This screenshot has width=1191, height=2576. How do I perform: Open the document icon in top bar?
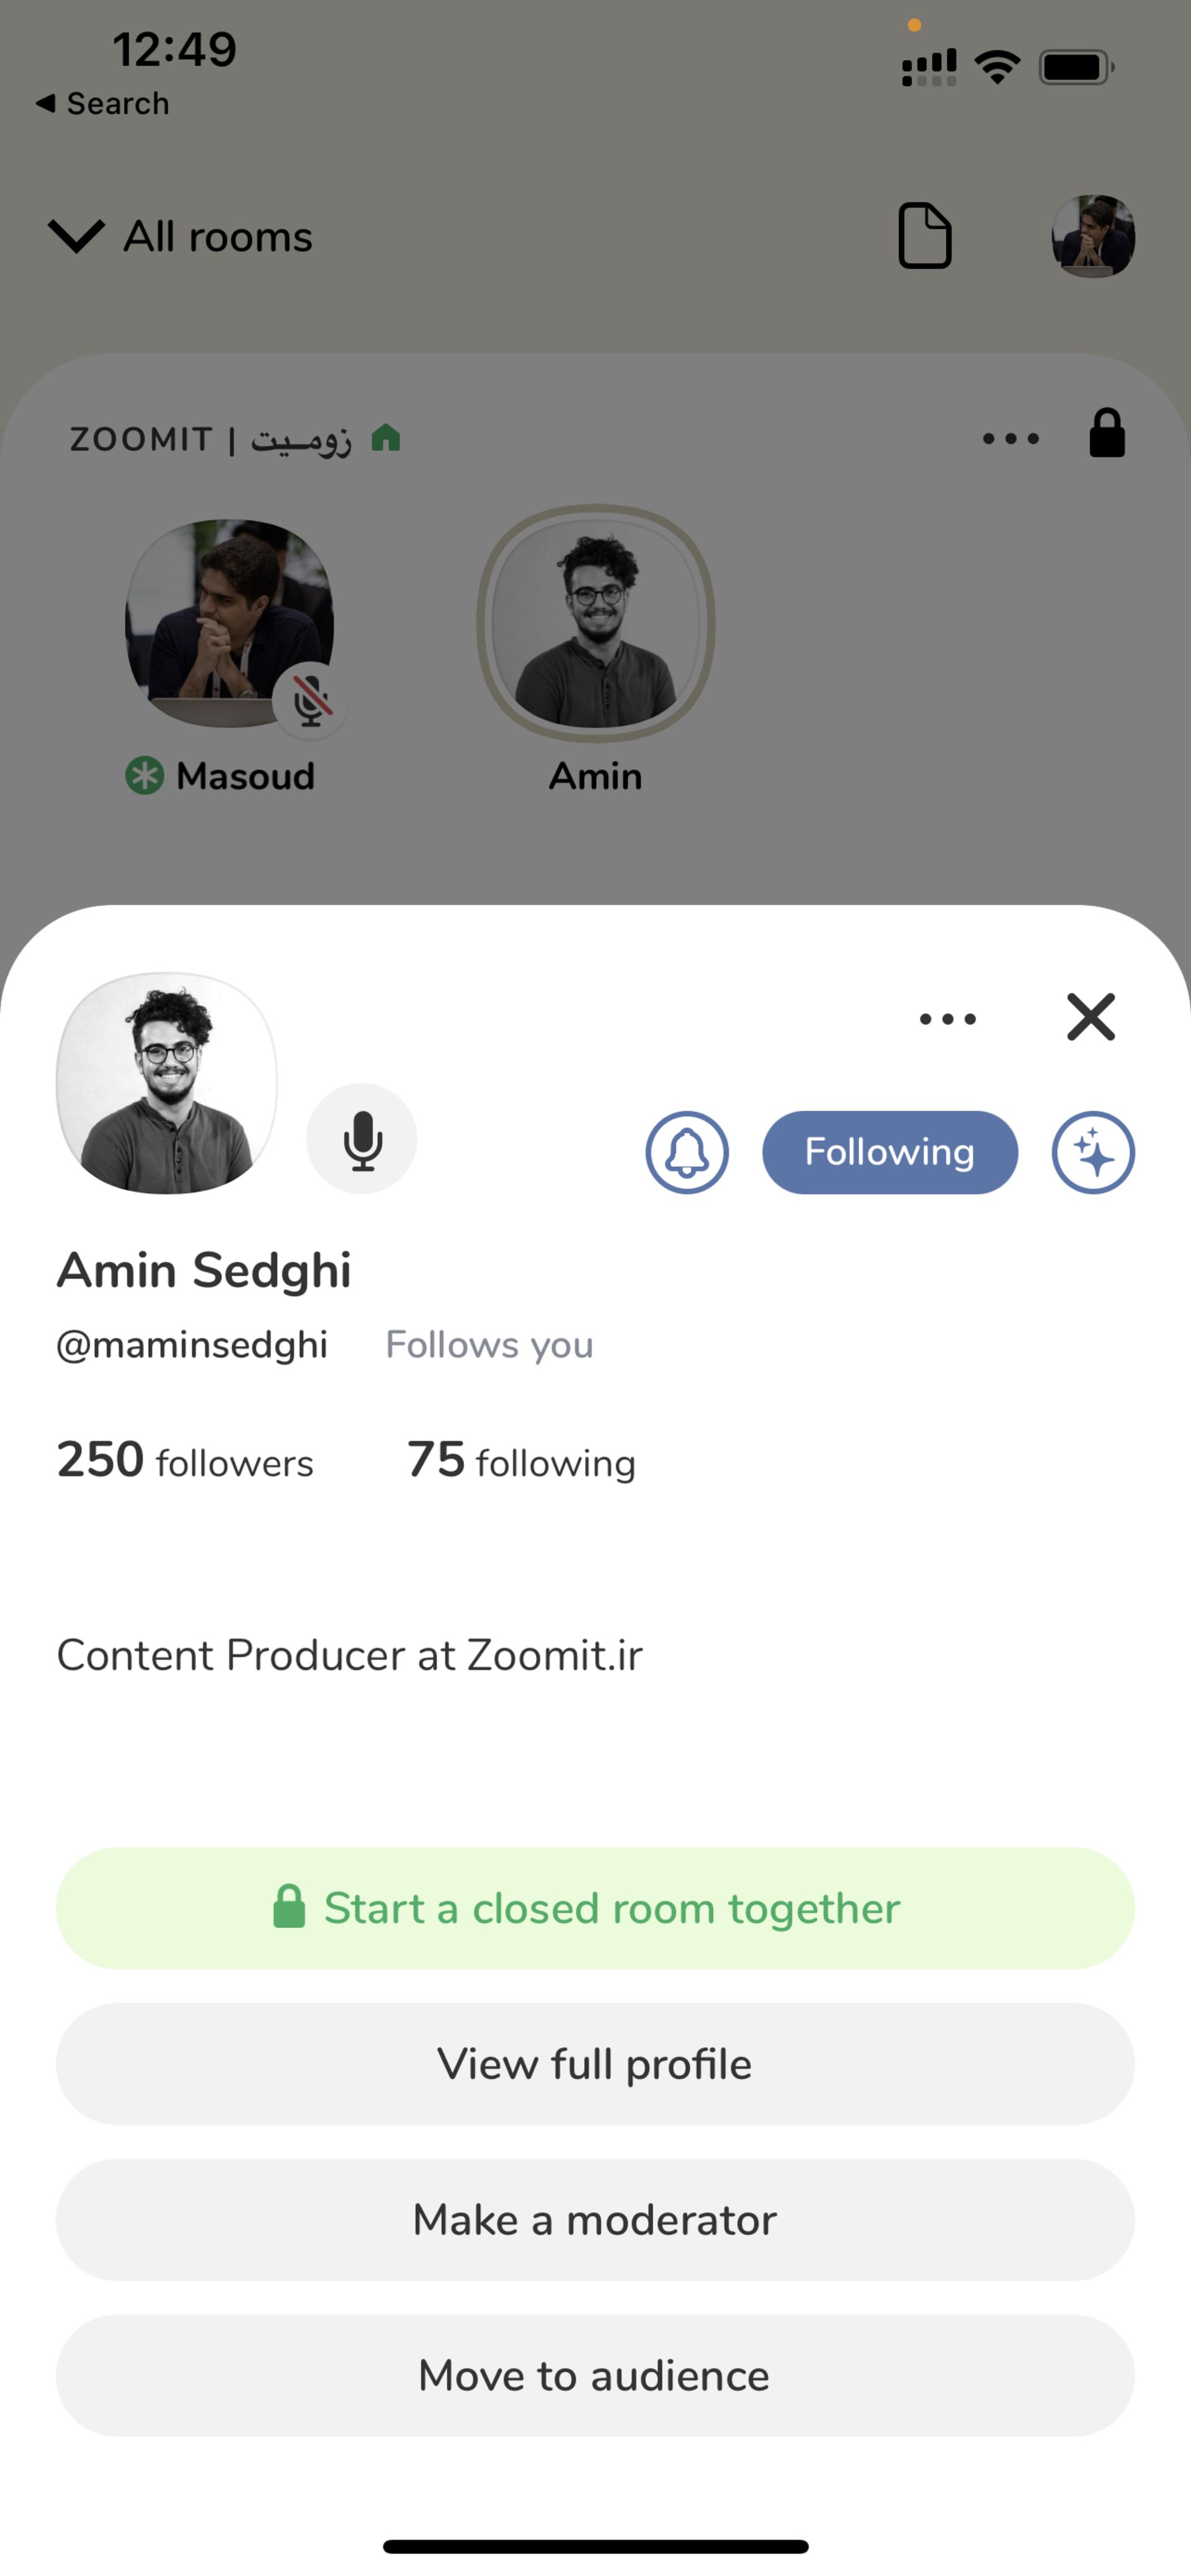click(924, 236)
